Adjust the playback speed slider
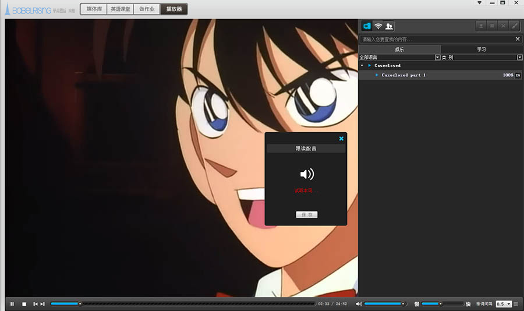Viewport: 524px width, 311px height. point(442,303)
